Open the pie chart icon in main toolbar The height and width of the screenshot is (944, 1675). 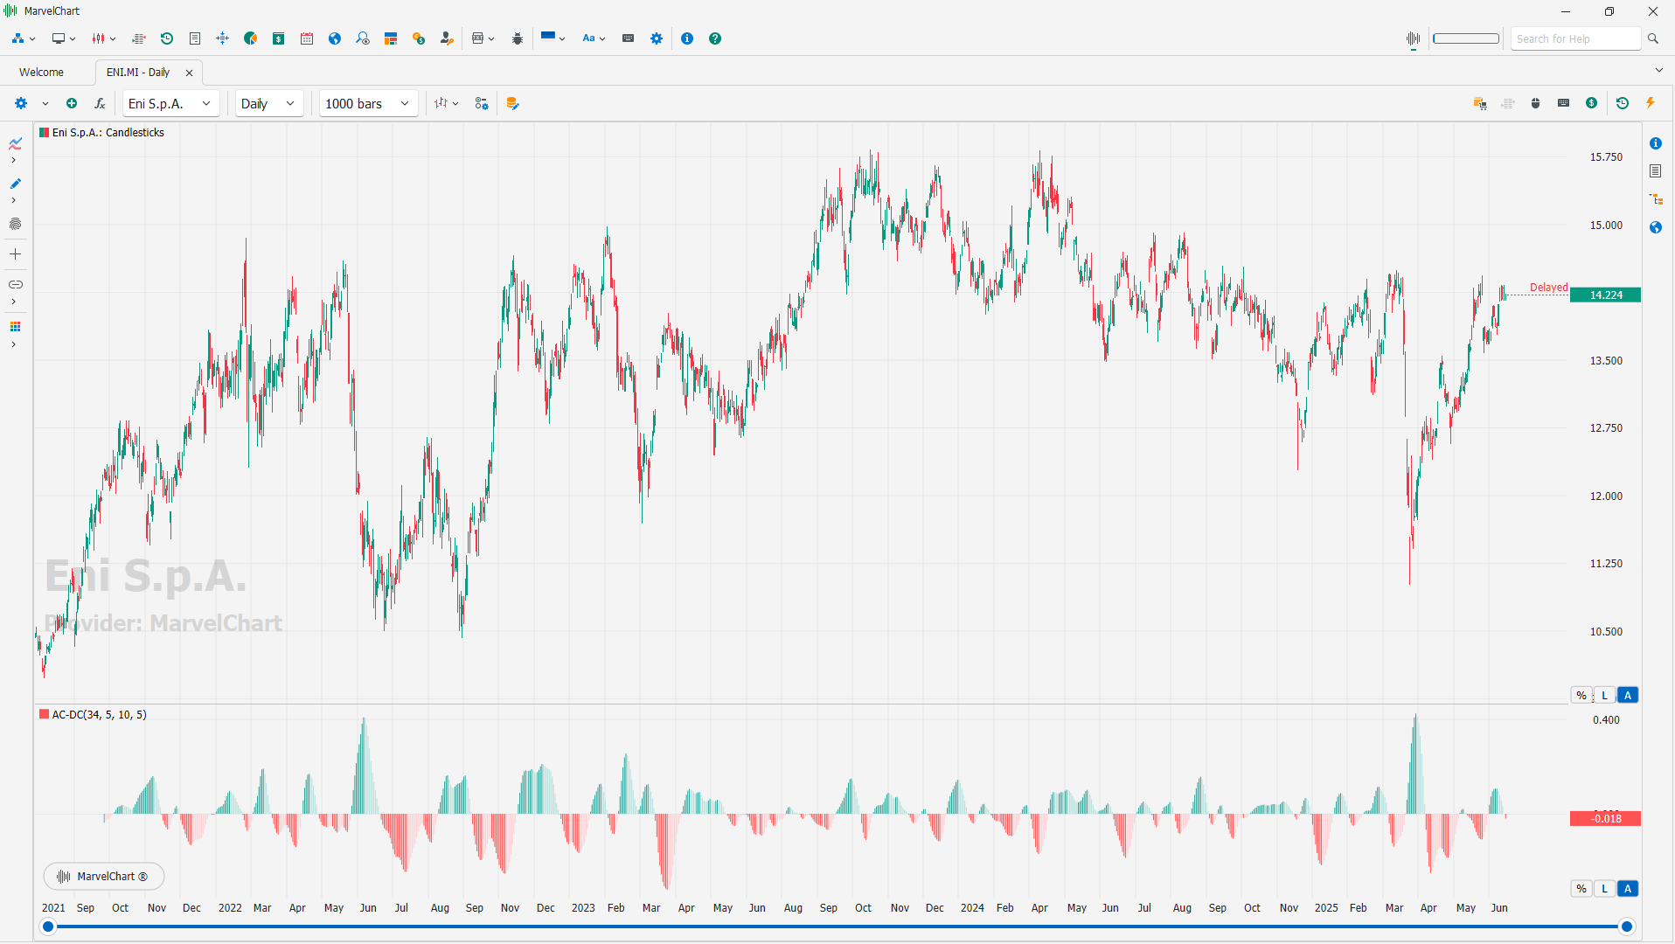tap(251, 38)
